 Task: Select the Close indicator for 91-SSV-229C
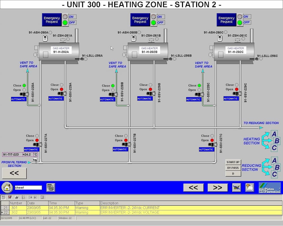(x=237, y=85)
